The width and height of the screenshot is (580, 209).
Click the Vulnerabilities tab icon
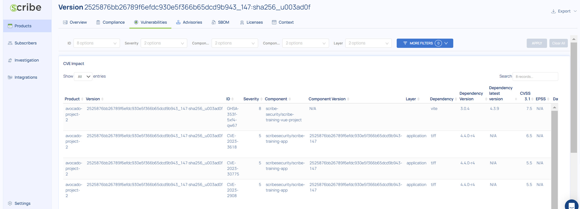coord(136,22)
